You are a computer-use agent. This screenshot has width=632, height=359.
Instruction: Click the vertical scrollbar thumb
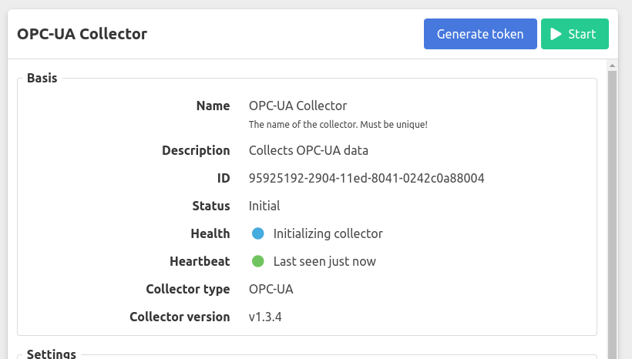tap(612, 213)
